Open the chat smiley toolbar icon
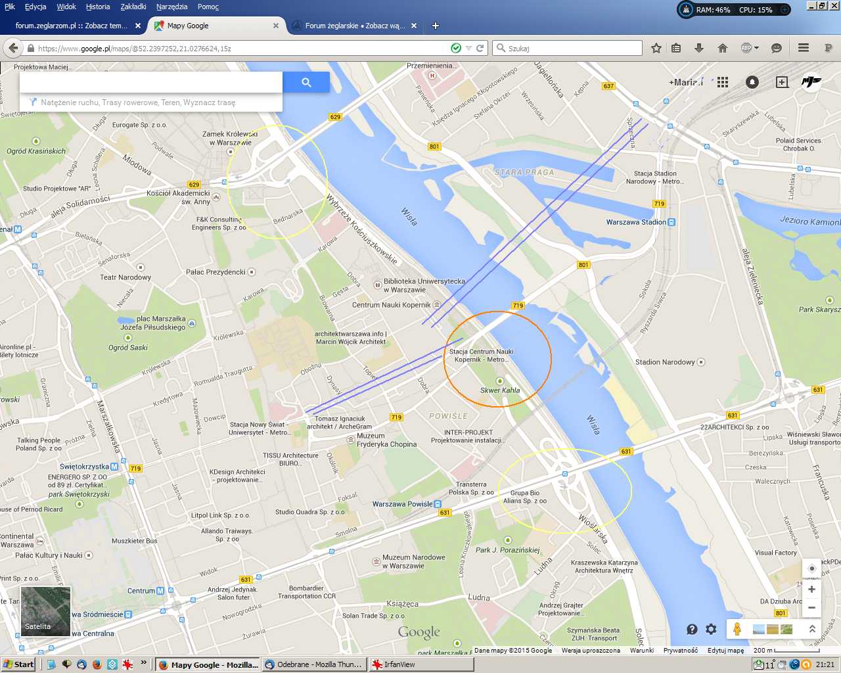Viewport: 841px width, 673px height. click(776, 48)
